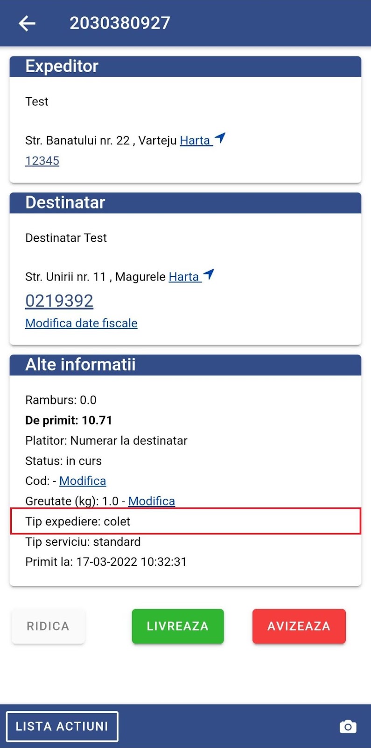The height and width of the screenshot is (748, 371).
Task: Tap navigation arrow beside Expeditor Harta
Action: coord(220,138)
